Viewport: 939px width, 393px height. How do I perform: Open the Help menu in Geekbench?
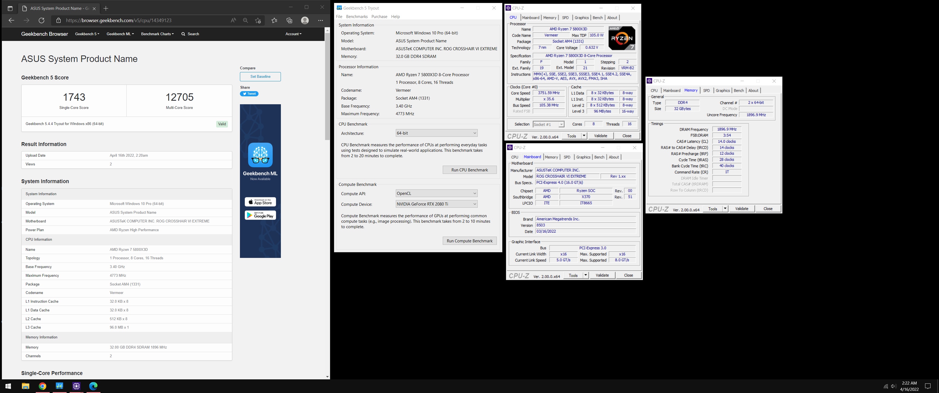click(x=395, y=16)
